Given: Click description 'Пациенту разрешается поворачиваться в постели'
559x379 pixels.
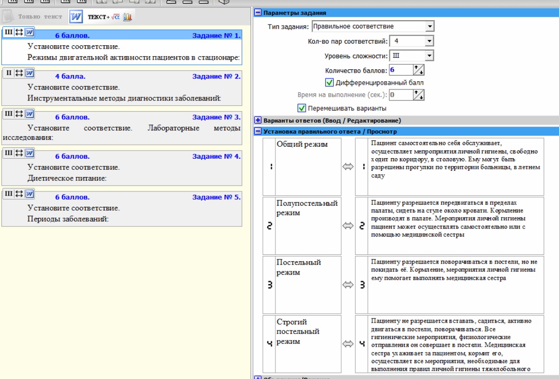Looking at the screenshot, I should point(456,285).
